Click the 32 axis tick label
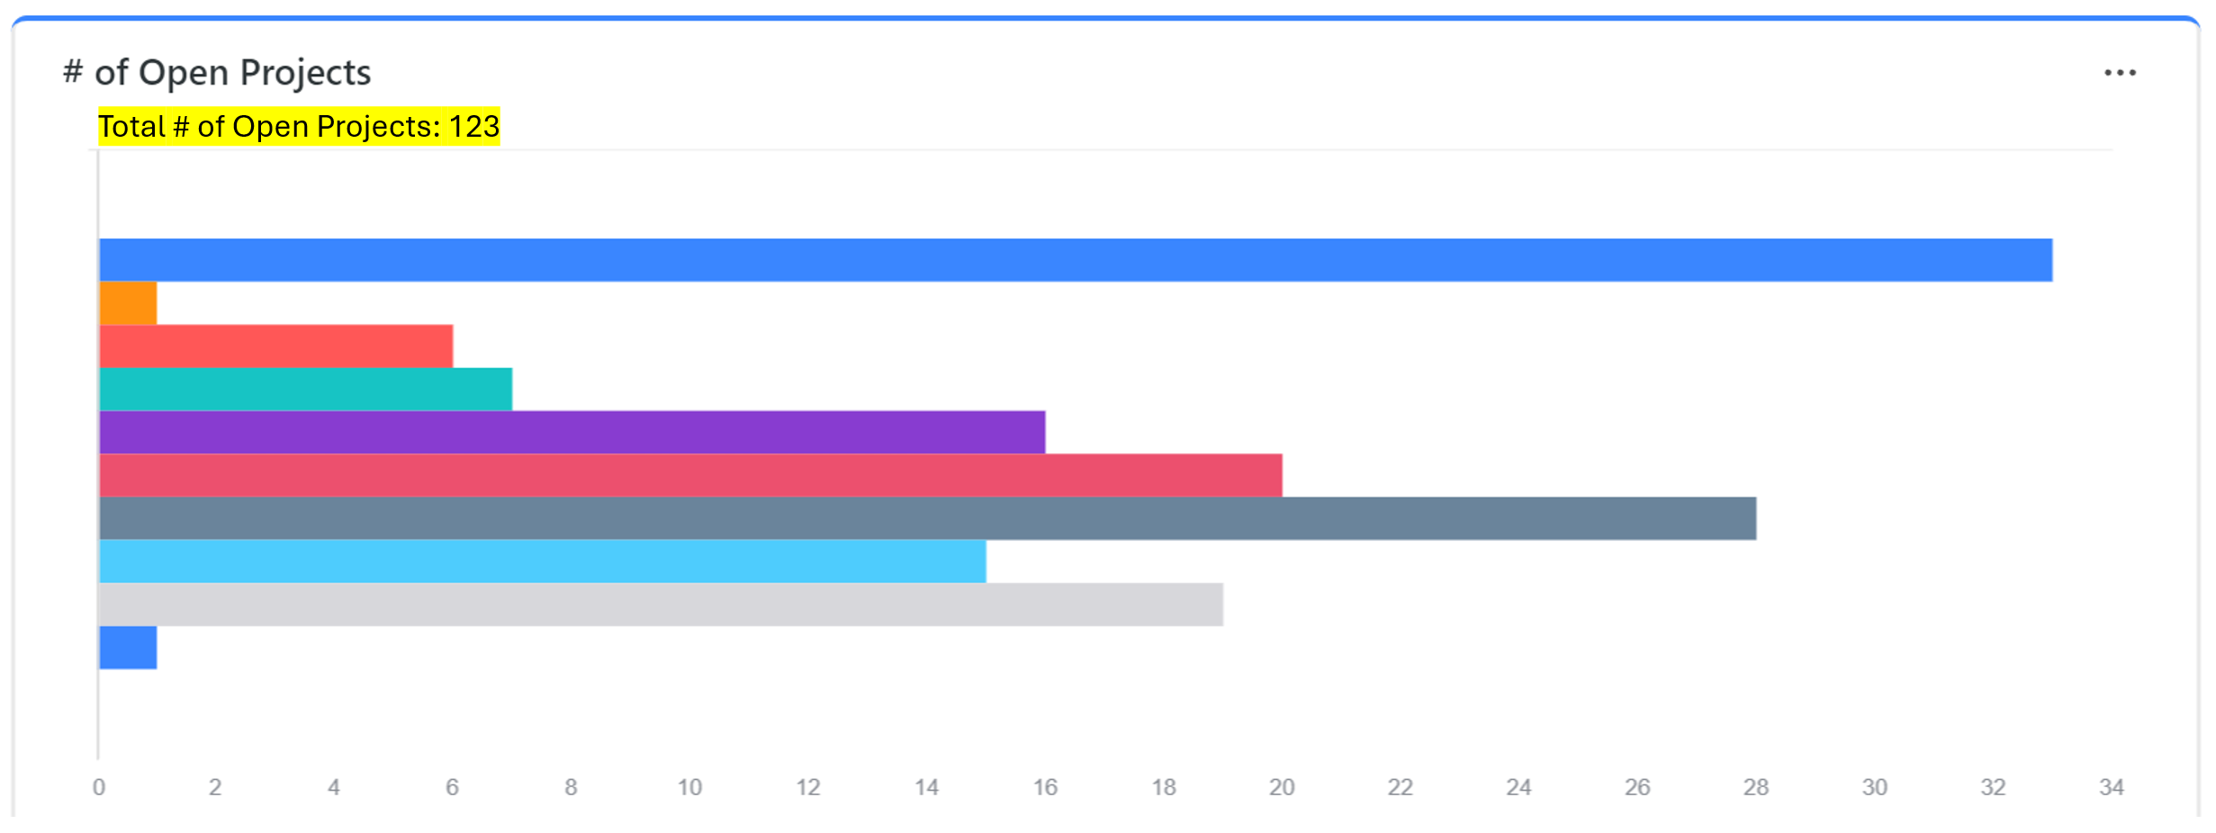Screen dimensions: 2216x833 pyautogui.click(x=1993, y=787)
